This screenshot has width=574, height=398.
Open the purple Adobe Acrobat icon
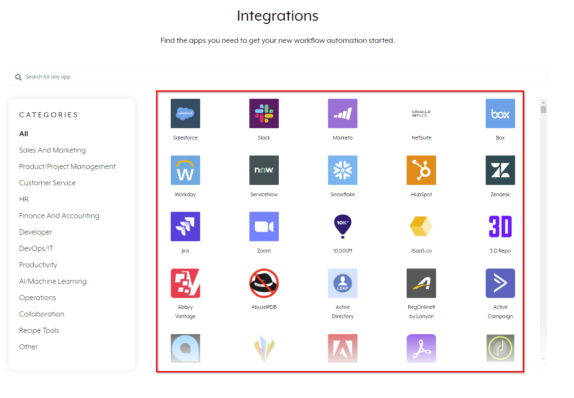[421, 348]
